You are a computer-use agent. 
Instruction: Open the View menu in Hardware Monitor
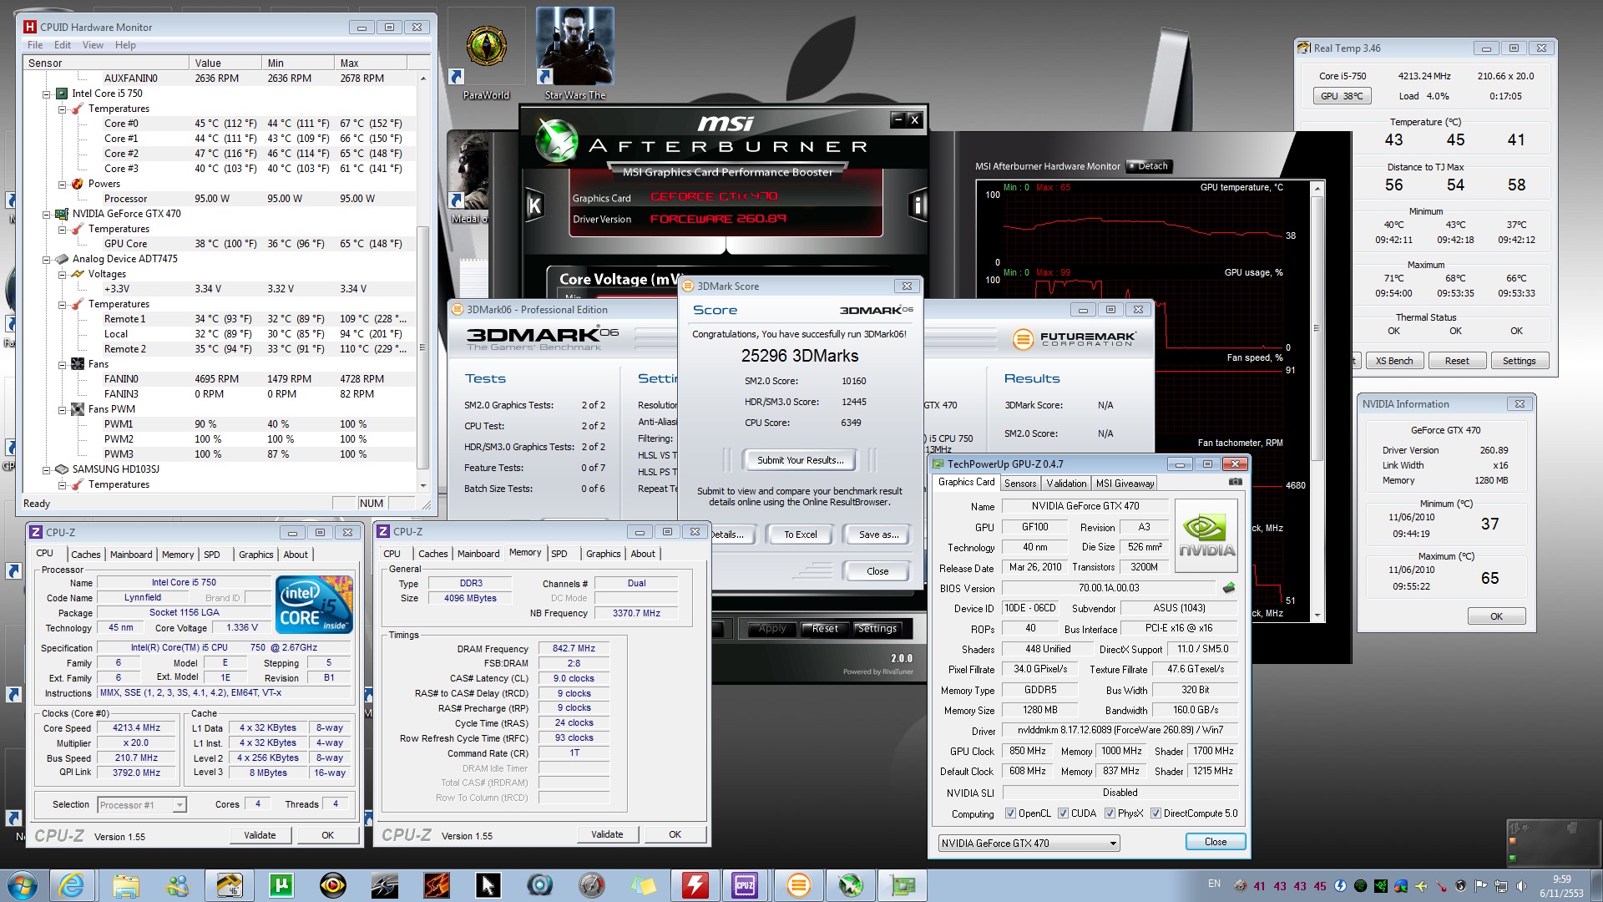tap(93, 45)
